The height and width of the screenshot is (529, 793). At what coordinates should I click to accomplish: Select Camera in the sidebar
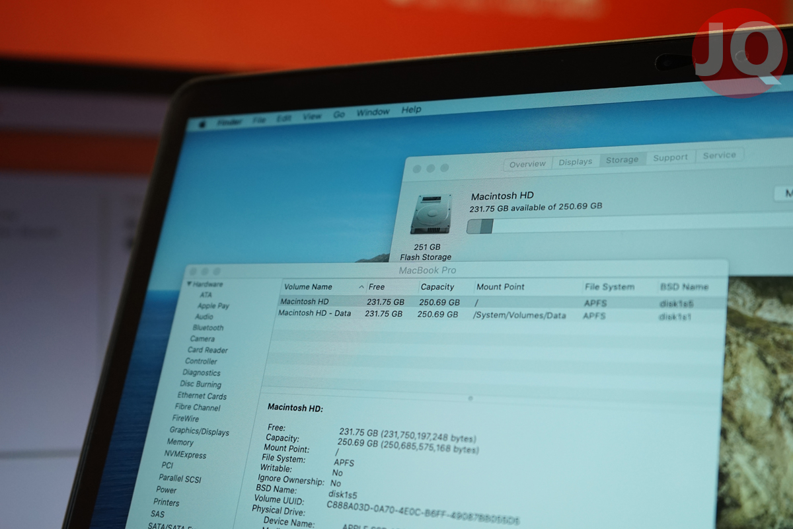pos(202,339)
